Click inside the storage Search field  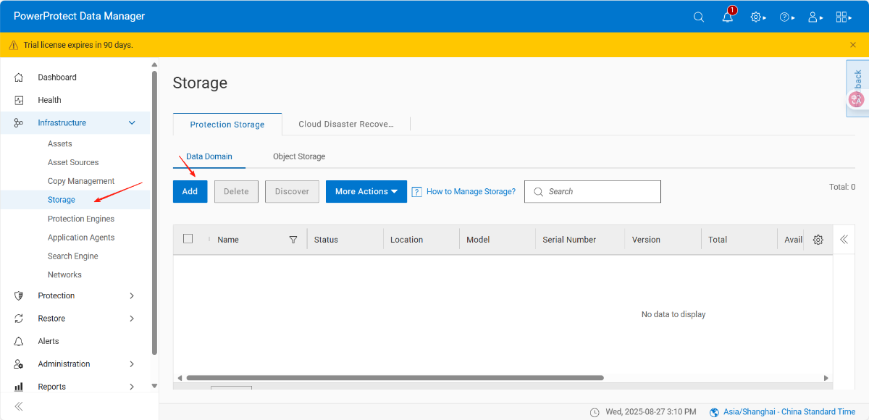click(592, 192)
